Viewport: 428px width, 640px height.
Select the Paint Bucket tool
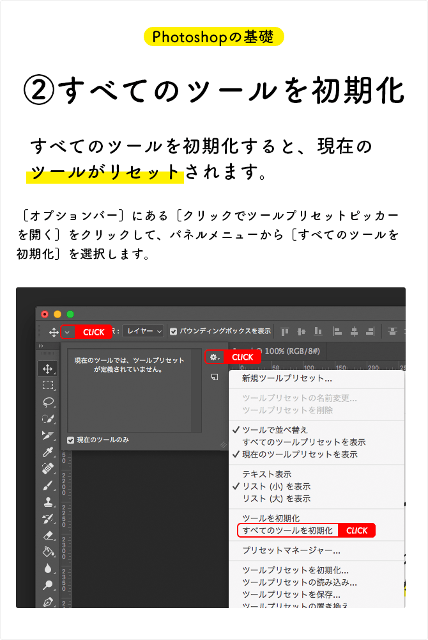click(x=48, y=552)
